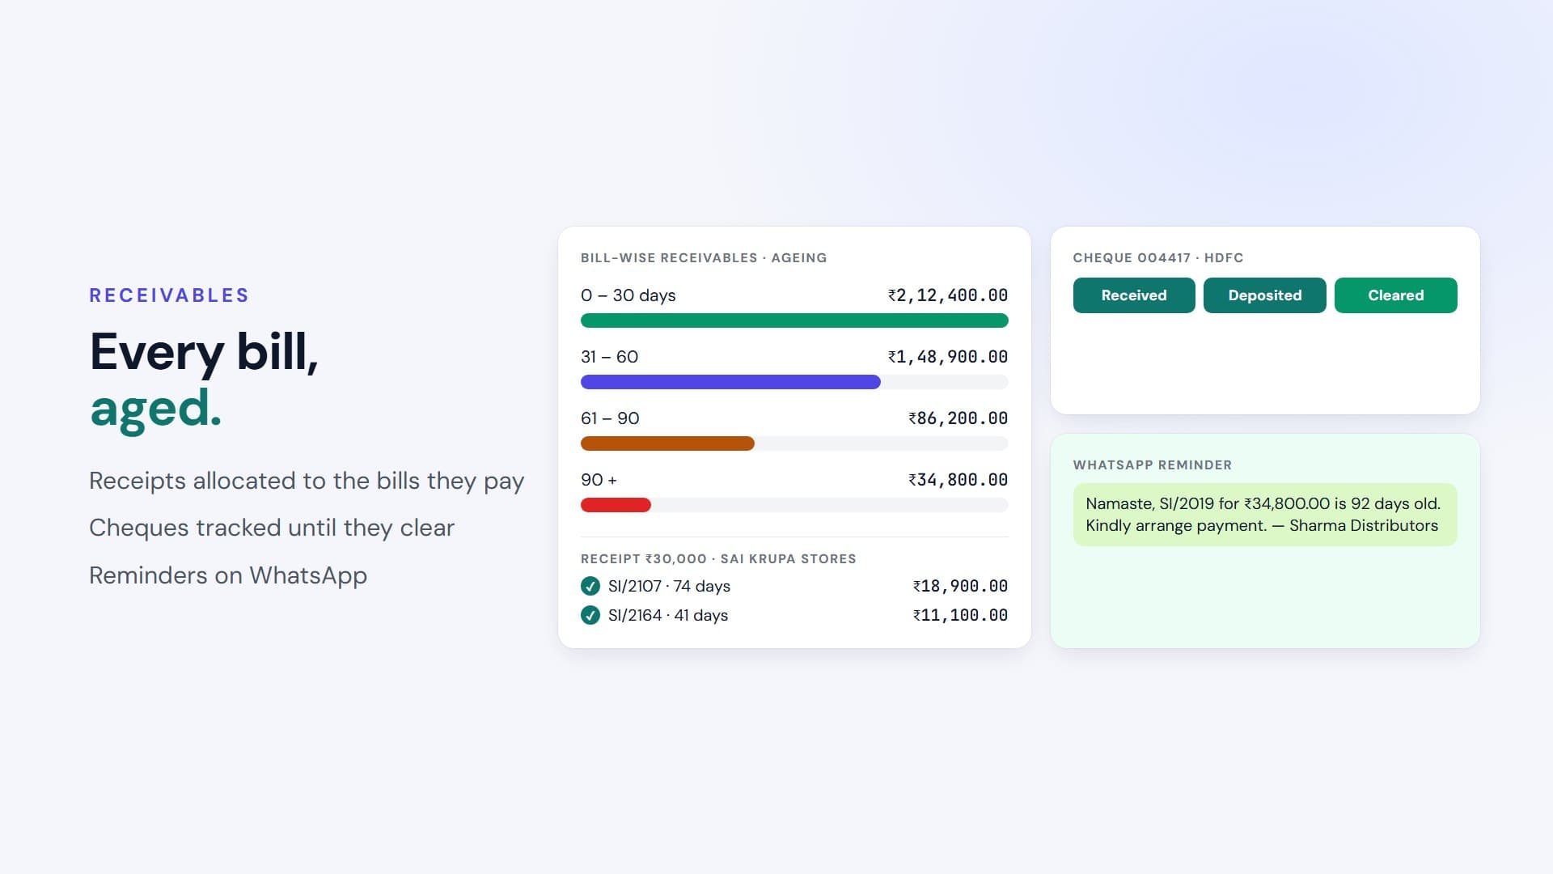Click 'Cheques tracked until they clear'

pos(272,528)
